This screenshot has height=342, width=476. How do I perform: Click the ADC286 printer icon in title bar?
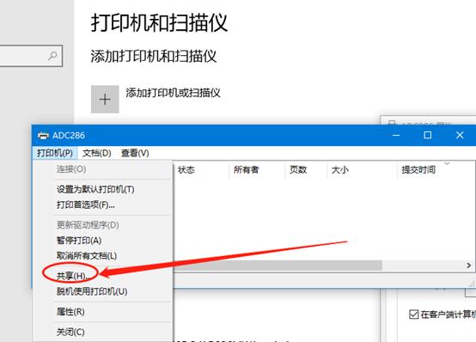pos(43,136)
